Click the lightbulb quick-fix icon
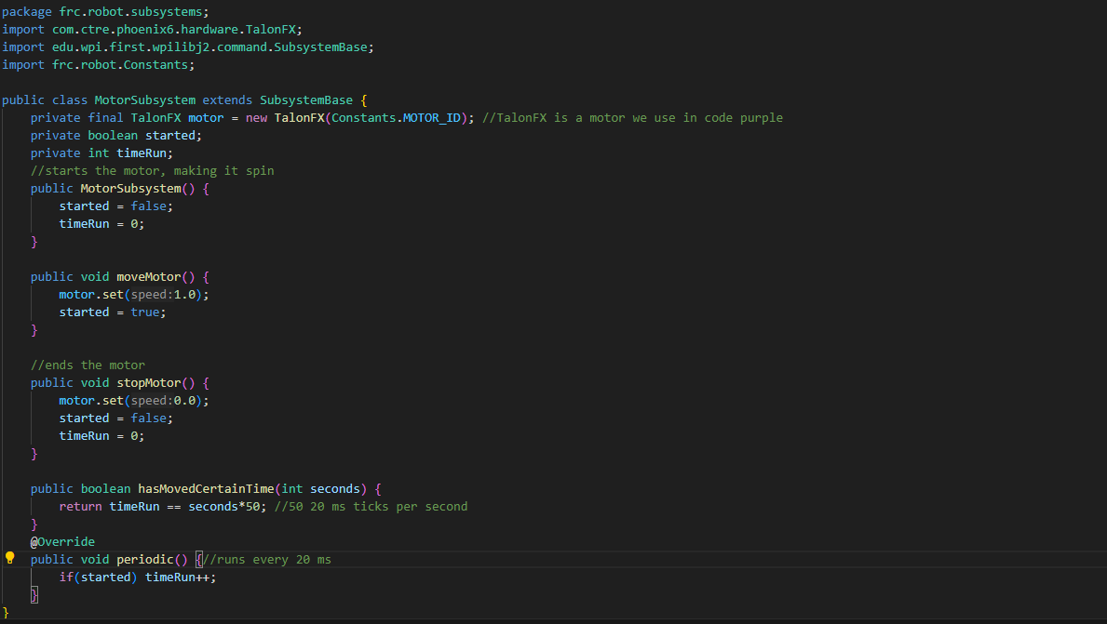1107x624 pixels. coord(10,558)
